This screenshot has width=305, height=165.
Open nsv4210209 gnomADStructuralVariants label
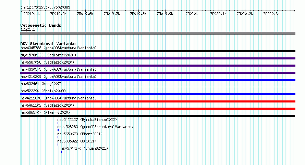(59, 77)
